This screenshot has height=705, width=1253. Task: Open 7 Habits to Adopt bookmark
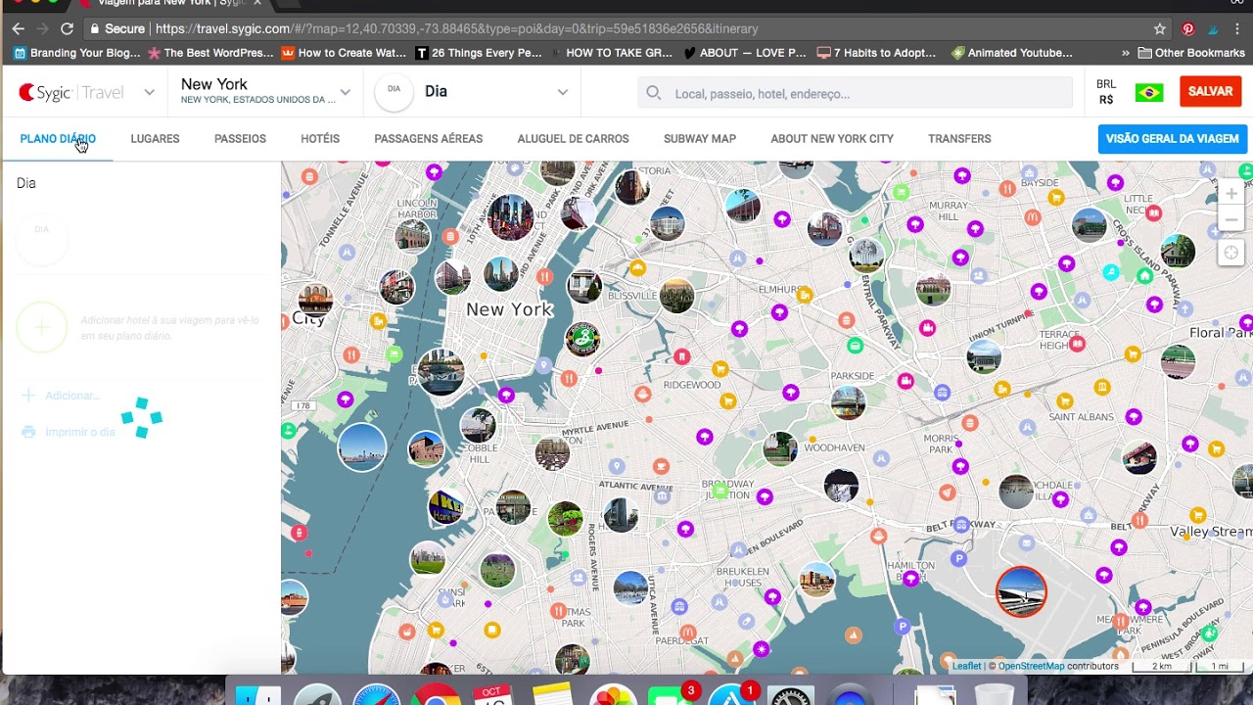[x=876, y=53]
